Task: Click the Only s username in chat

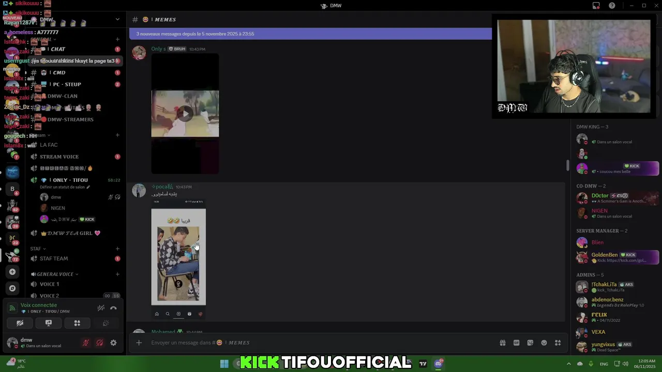Action: pos(158,49)
